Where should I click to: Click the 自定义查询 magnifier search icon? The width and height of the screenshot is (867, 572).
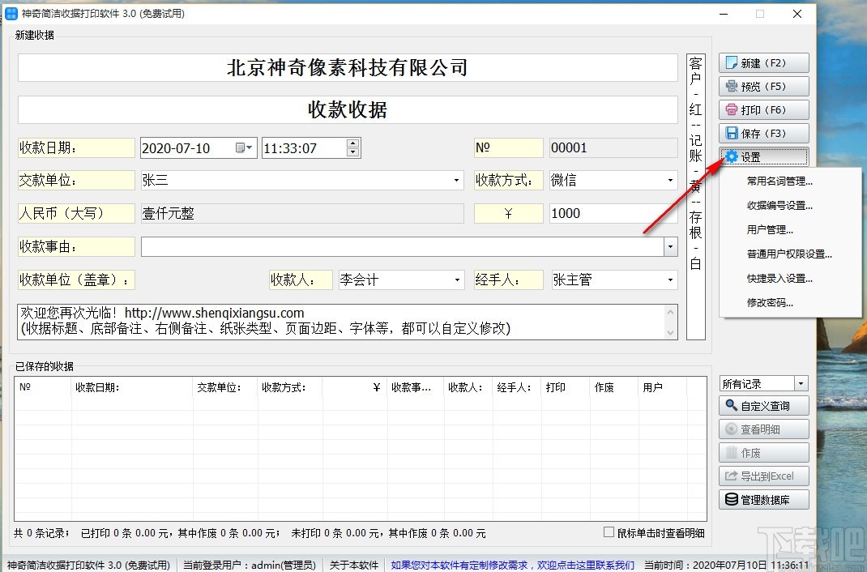pyautogui.click(x=730, y=405)
